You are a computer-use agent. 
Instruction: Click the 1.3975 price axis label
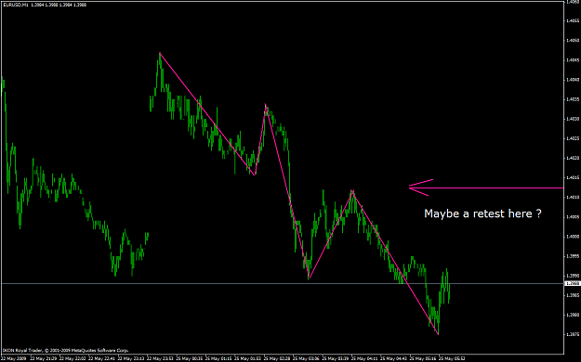[573, 334]
